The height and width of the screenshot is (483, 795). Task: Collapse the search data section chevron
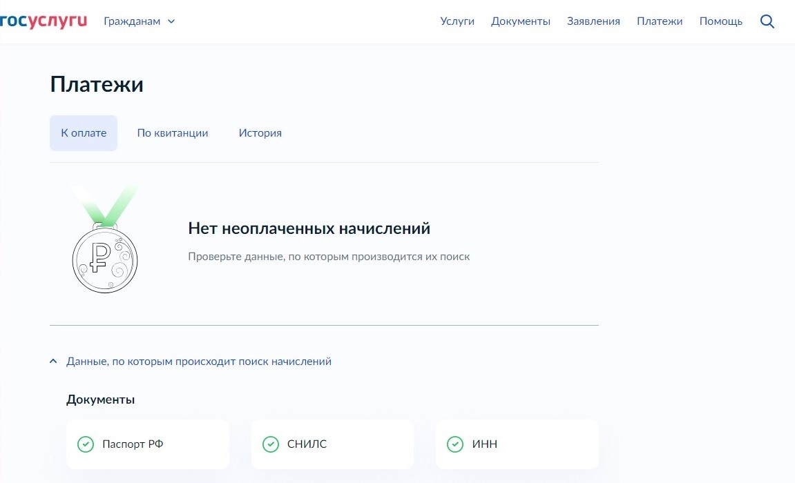pos(53,361)
